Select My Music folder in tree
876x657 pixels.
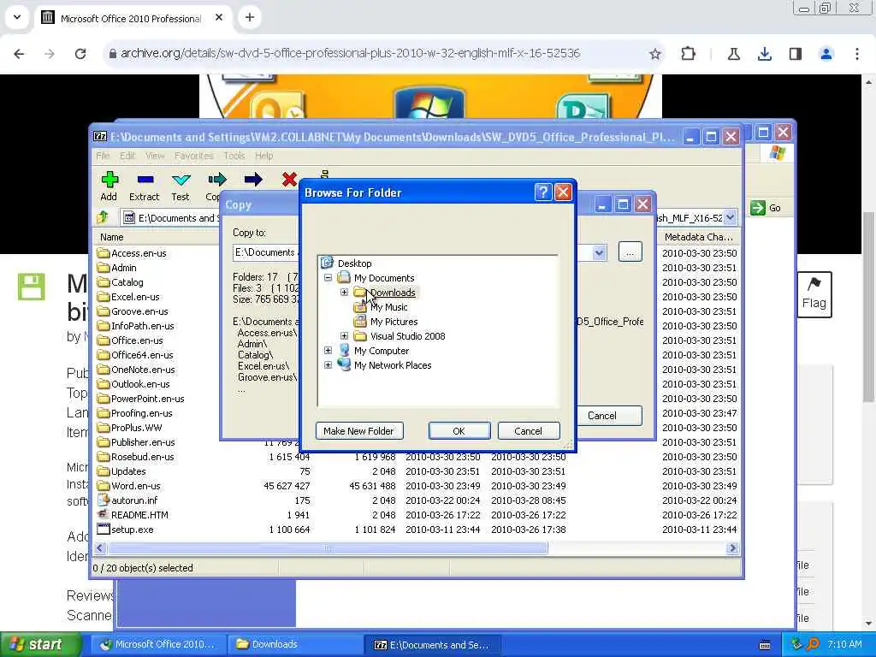(389, 307)
